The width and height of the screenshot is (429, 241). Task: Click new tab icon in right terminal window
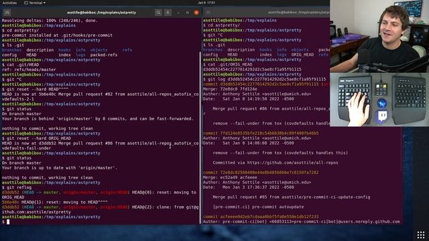pos(208,13)
